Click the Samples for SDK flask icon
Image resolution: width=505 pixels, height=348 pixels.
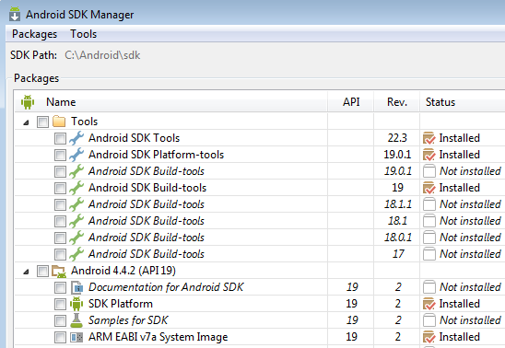click(x=76, y=320)
